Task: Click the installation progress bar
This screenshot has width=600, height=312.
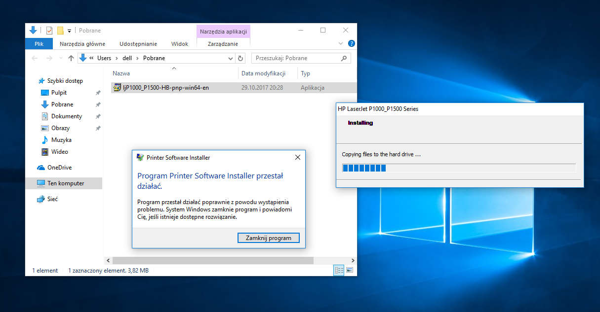Action: click(x=459, y=168)
